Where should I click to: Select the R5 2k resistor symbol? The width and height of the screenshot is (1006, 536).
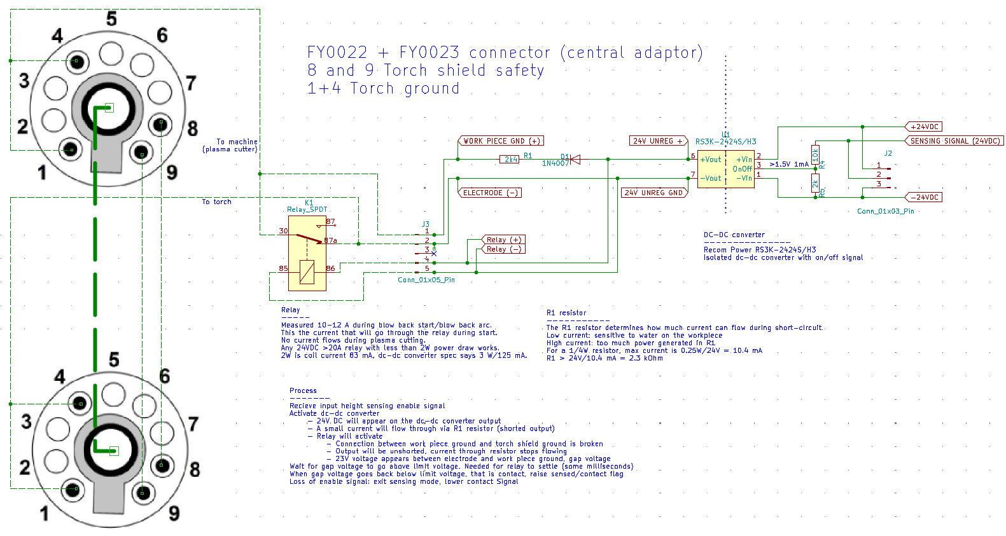point(815,184)
